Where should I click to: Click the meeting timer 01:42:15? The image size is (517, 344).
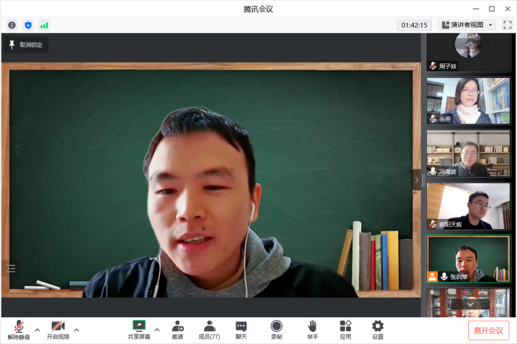(x=414, y=25)
